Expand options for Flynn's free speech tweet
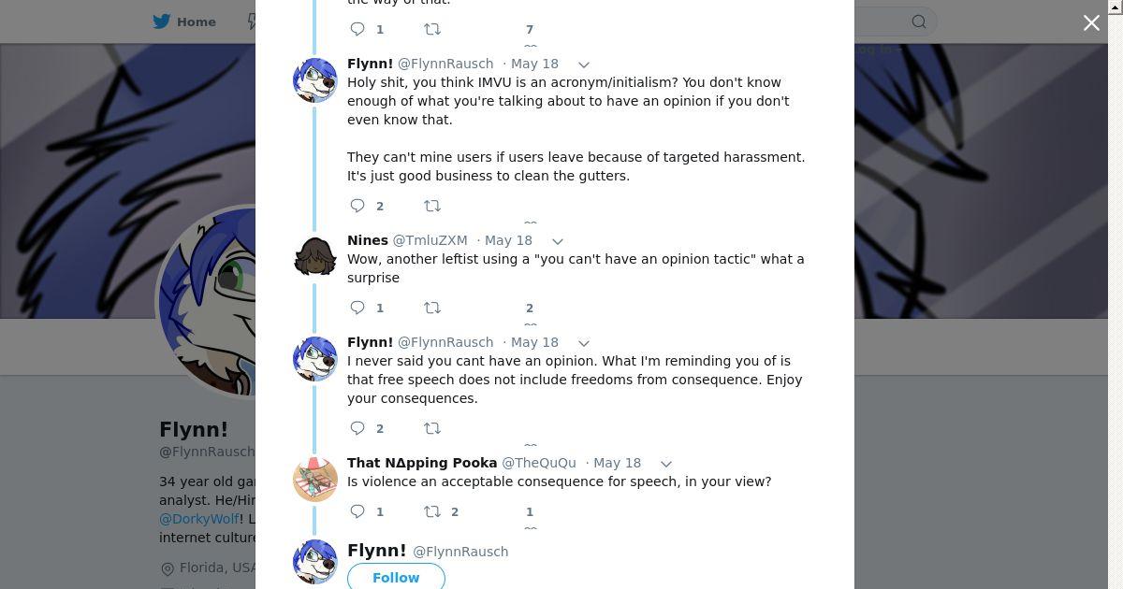 click(583, 343)
